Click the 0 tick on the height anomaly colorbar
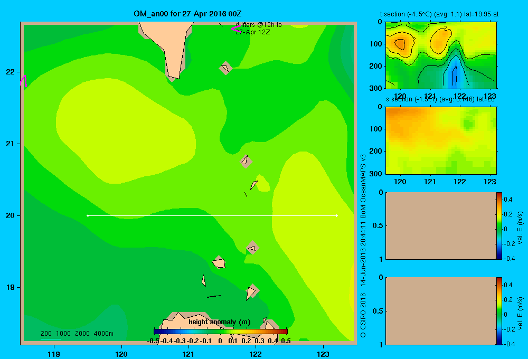528x359 pixels. point(220,341)
